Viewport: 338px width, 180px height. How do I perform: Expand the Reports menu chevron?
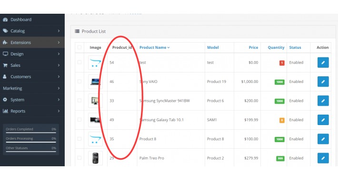(59, 111)
